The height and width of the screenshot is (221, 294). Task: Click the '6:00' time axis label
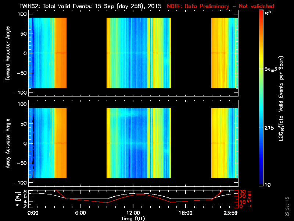point(80,213)
